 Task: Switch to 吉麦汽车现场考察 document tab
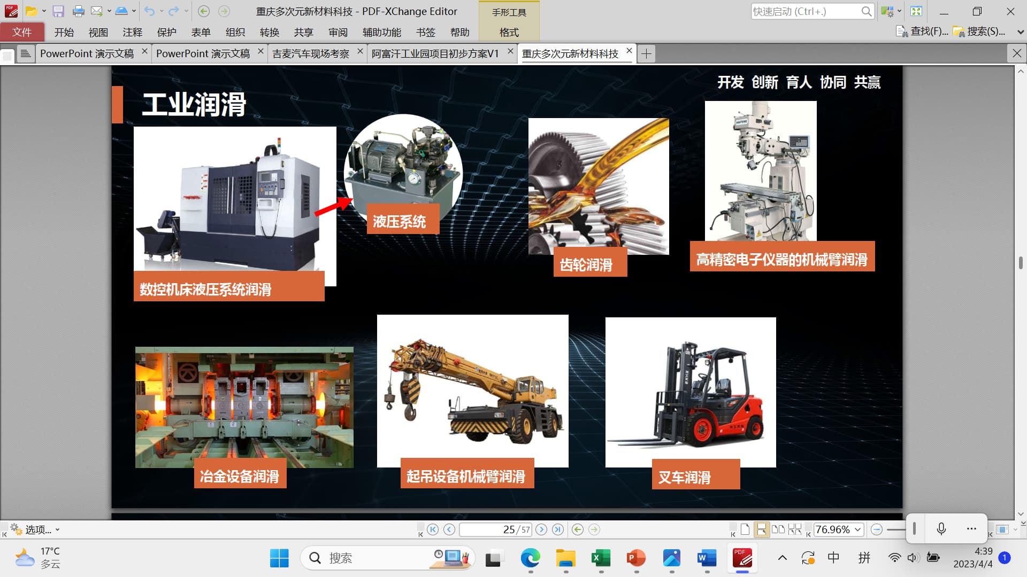click(x=311, y=53)
